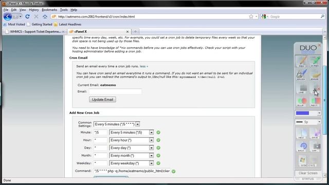Open the Bookmarks menu
Image resolution: width=329 pixels, height=185 pixels.
click(49, 10)
